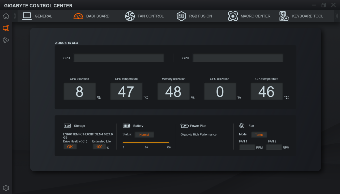The image size is (340, 194).
Task: Click the Normal battery status button
Action: (144, 135)
